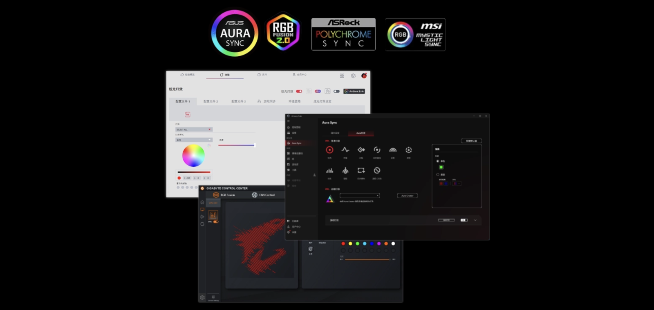
Task: Toggle the SYNC switch under the Gigabyte motherboard
Action: point(215,222)
